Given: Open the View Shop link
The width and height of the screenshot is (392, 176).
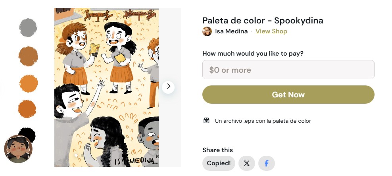Looking at the screenshot, I should click(x=271, y=31).
